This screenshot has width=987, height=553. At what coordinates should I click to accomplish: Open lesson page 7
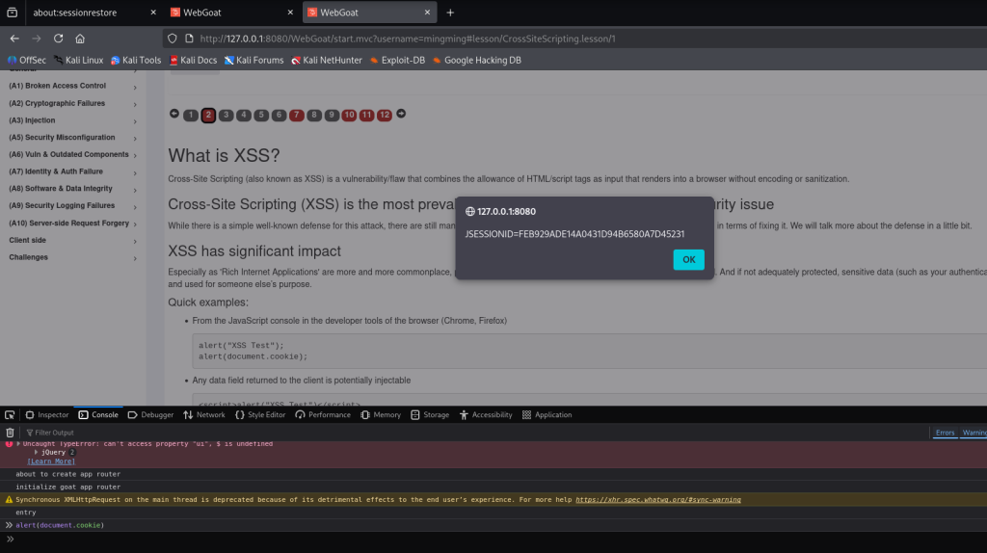coord(297,116)
